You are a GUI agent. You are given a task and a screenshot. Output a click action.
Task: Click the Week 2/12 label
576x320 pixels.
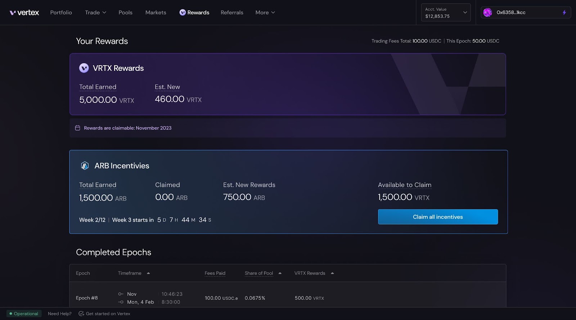pos(92,220)
